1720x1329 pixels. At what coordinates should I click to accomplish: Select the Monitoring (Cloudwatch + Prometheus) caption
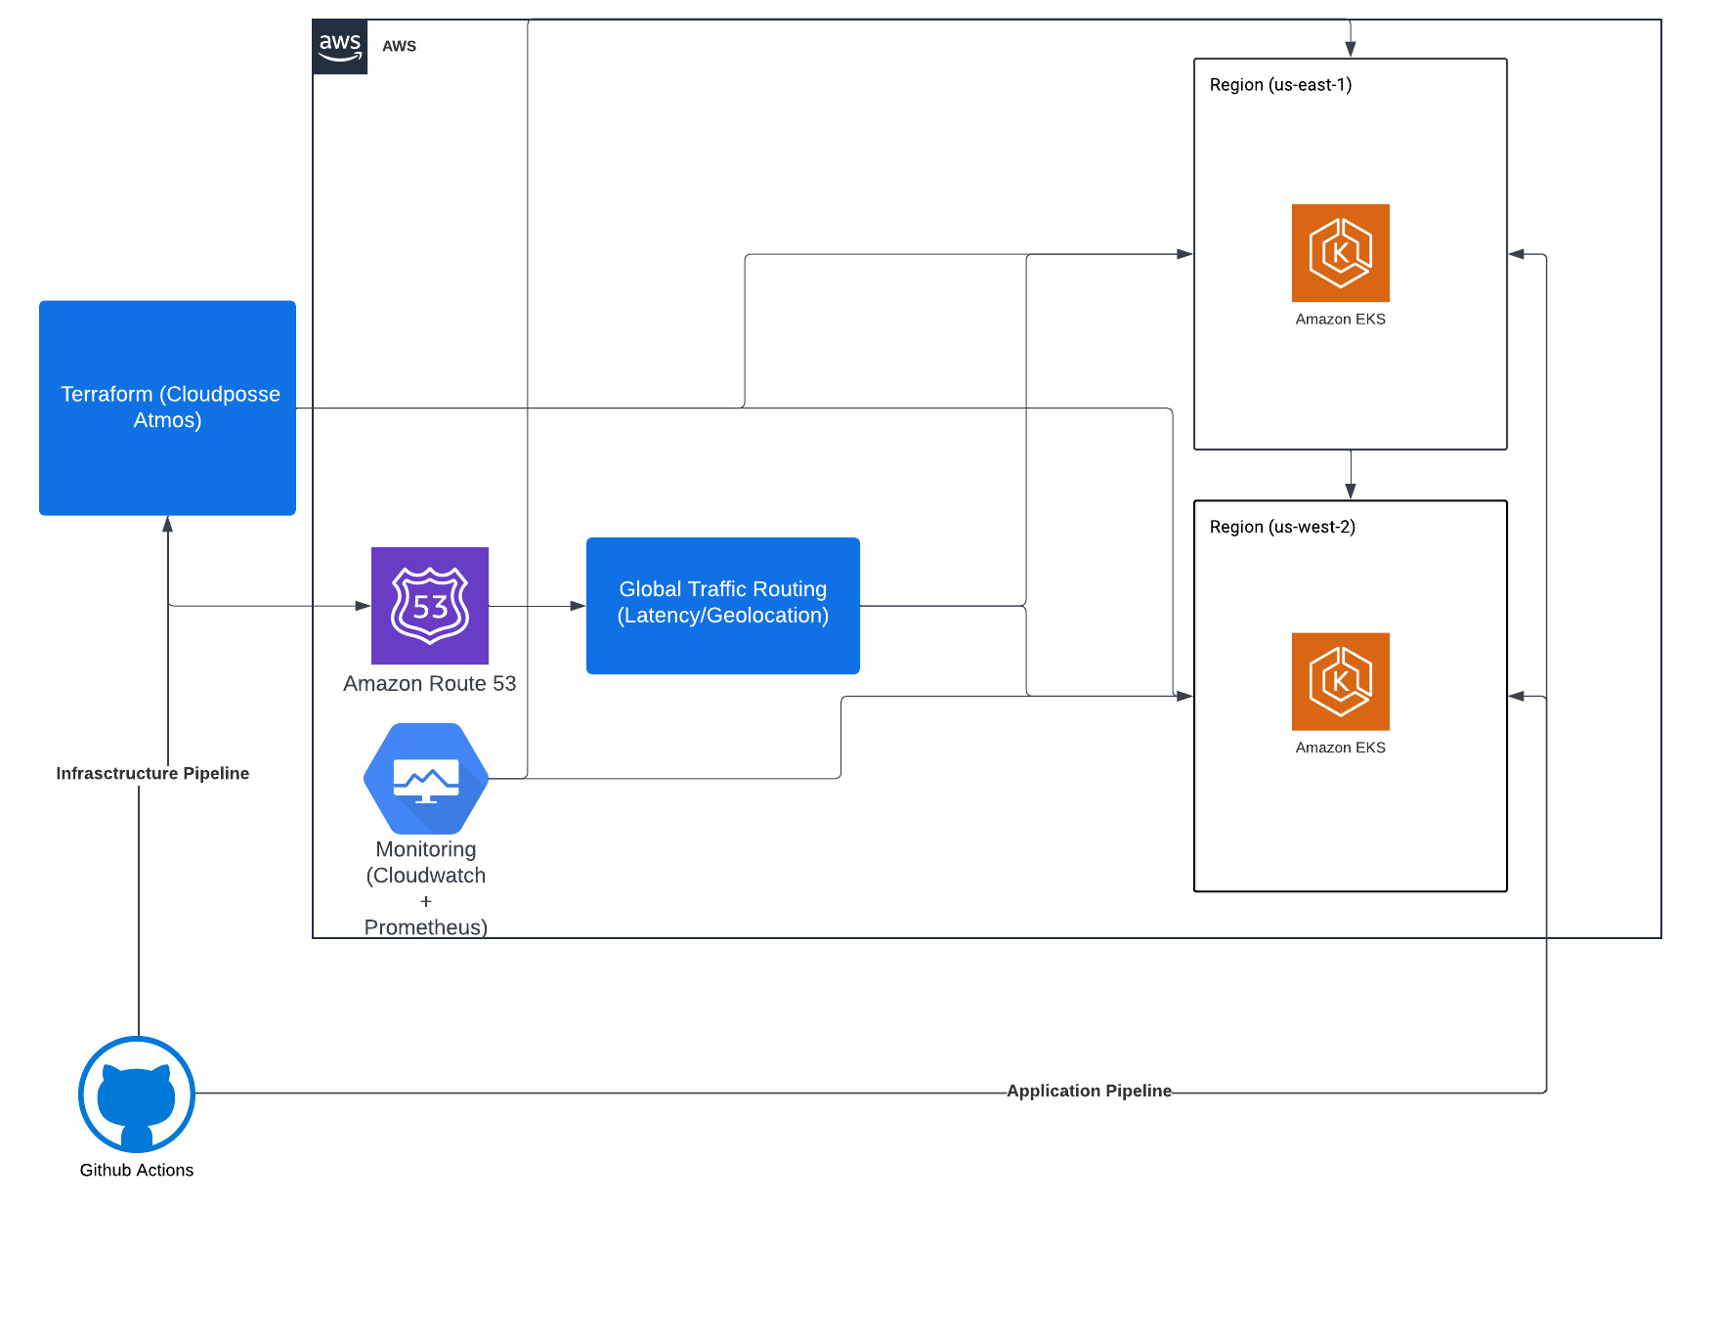coord(426,887)
